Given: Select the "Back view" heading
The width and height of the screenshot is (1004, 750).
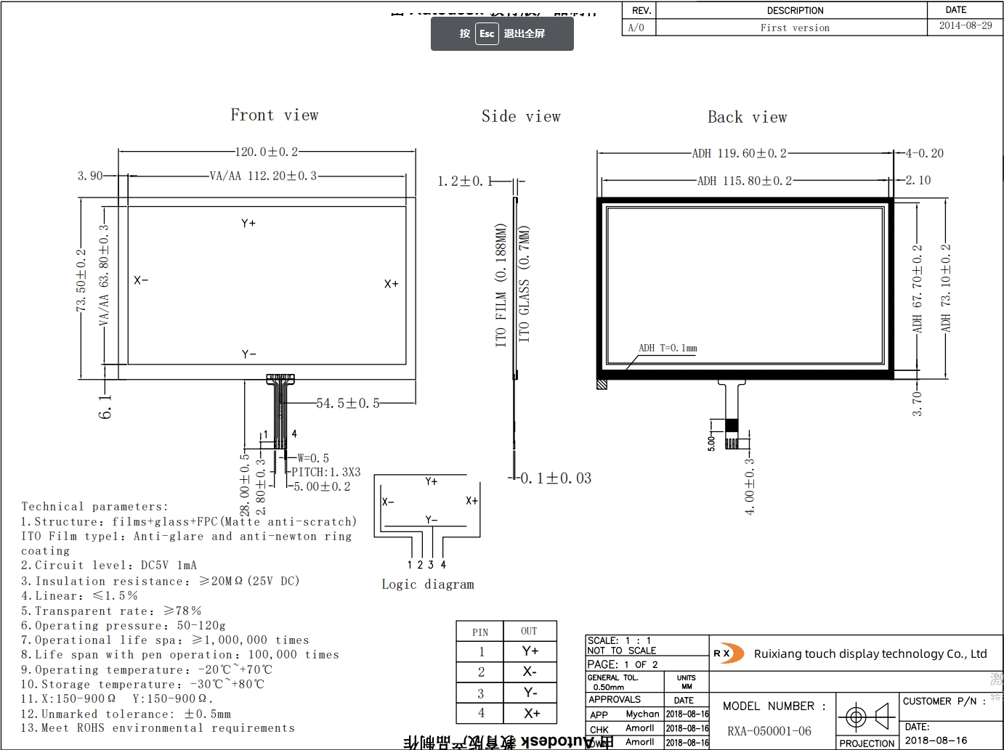Looking at the screenshot, I should click(x=748, y=117).
